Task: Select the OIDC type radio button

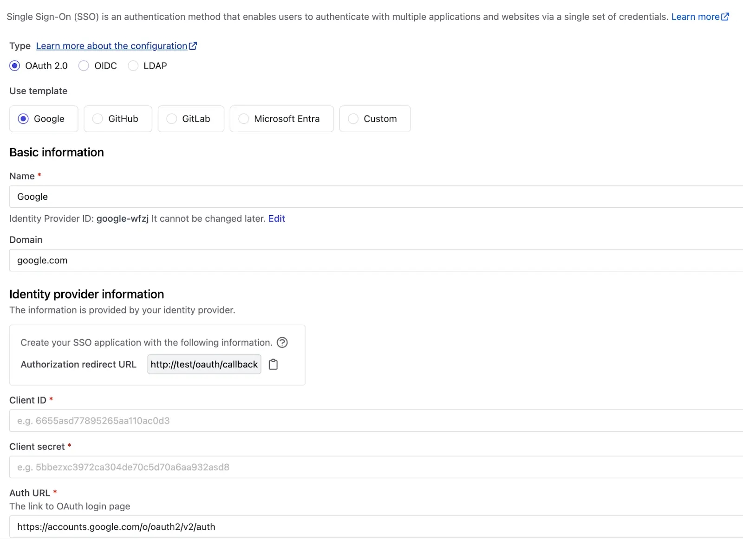Action: 84,66
